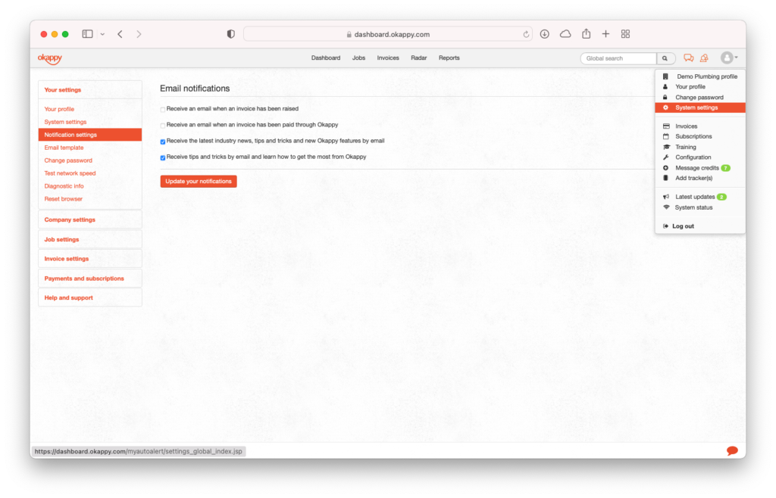This screenshot has height=498, width=776.
Task: Open Demo Plumbing profile from menu
Action: [x=700, y=76]
